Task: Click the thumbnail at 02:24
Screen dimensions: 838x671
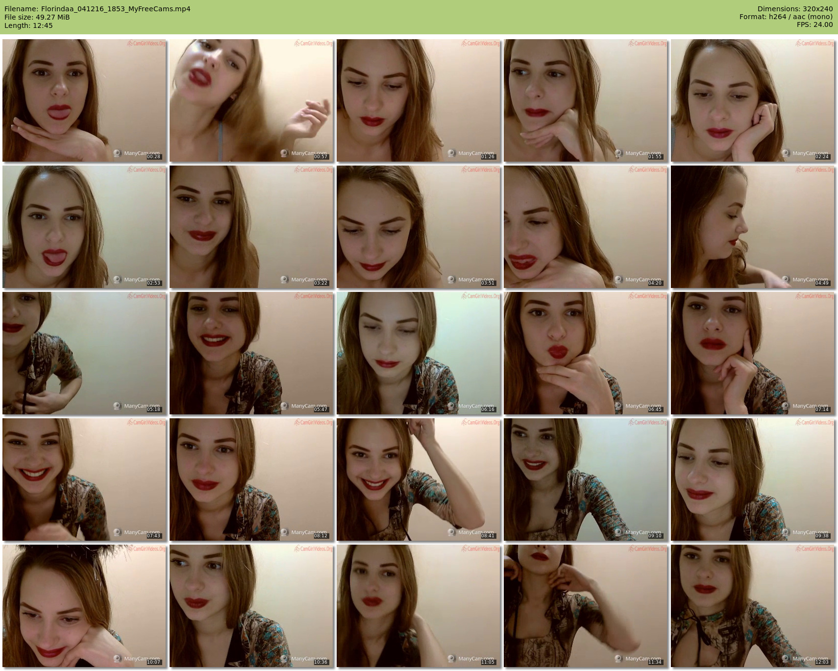Action: pos(753,100)
